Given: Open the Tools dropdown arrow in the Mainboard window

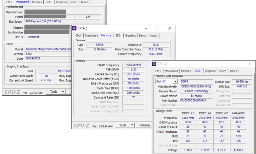Looking at the screenshot, I should click(63, 92).
